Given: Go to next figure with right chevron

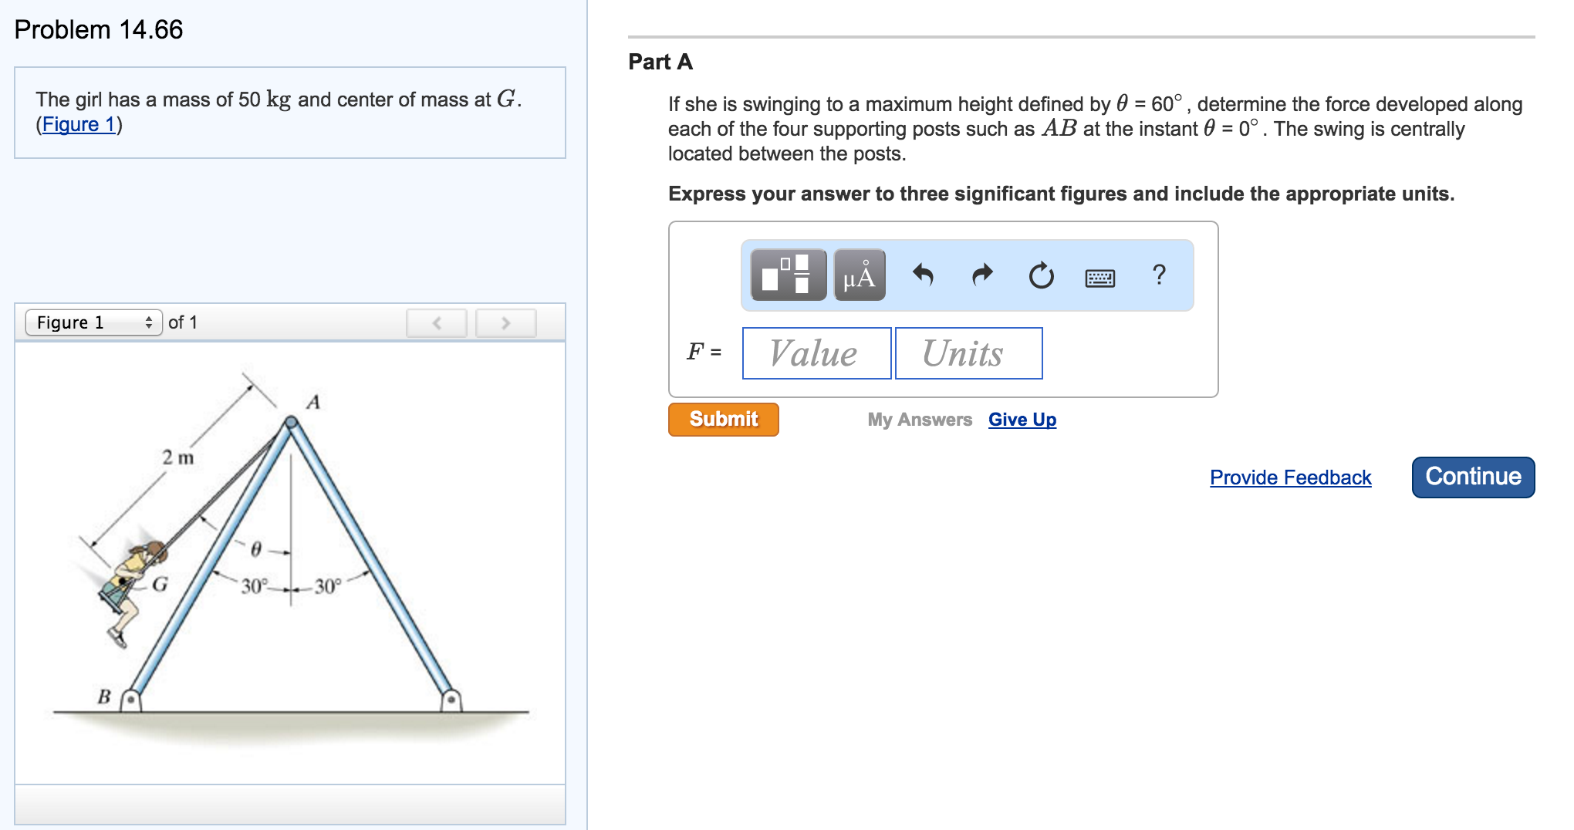Looking at the screenshot, I should (505, 323).
